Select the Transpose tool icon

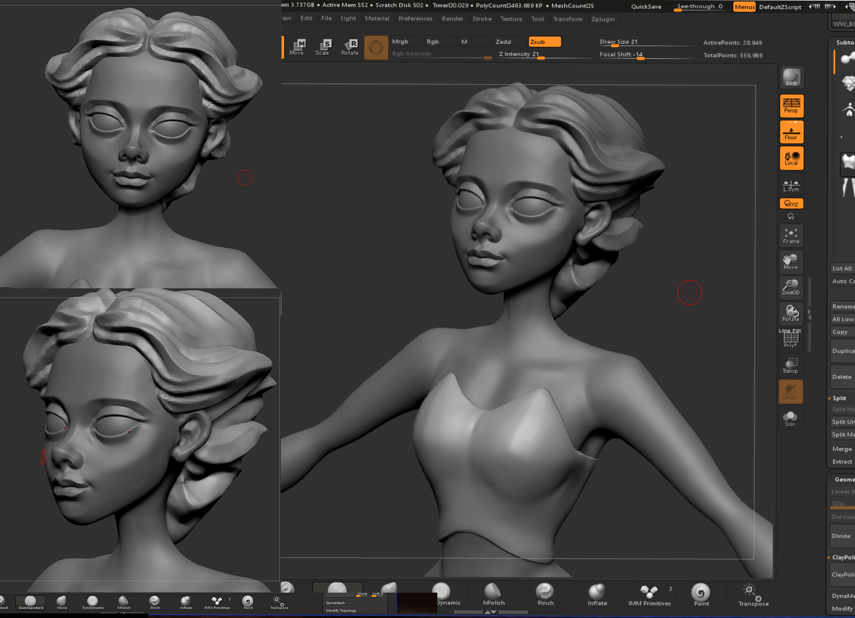tap(753, 594)
